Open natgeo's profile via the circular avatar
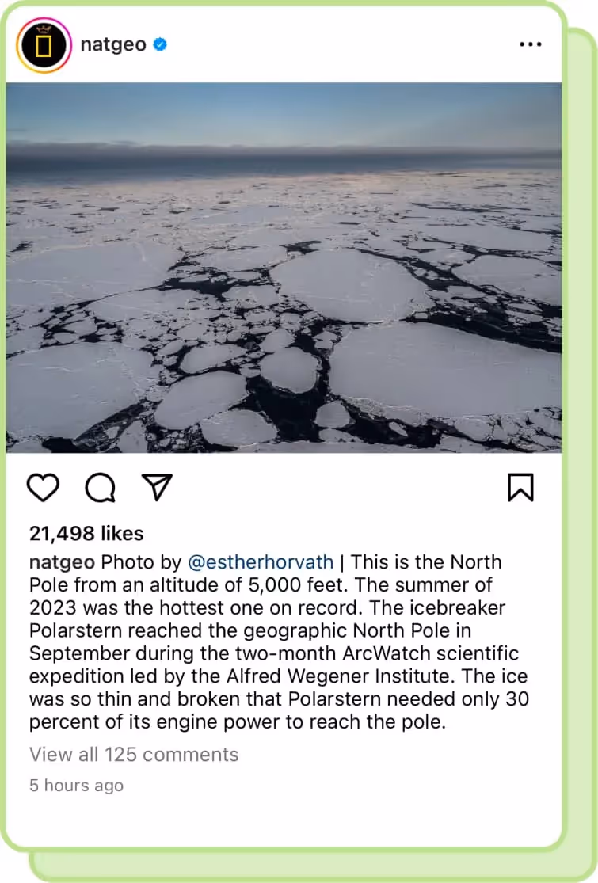Image resolution: width=598 pixels, height=883 pixels. 44,45
